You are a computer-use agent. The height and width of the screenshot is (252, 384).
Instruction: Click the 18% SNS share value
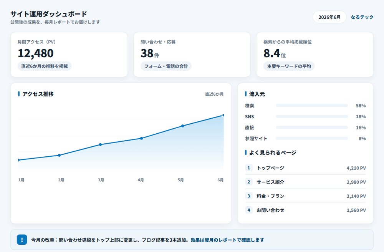(361, 117)
